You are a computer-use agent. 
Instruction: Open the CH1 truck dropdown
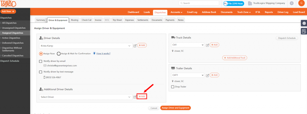pos(188,45)
